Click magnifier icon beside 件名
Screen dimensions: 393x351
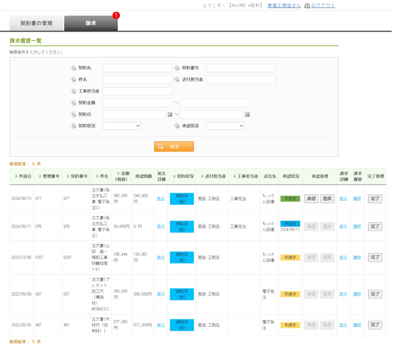point(74,80)
